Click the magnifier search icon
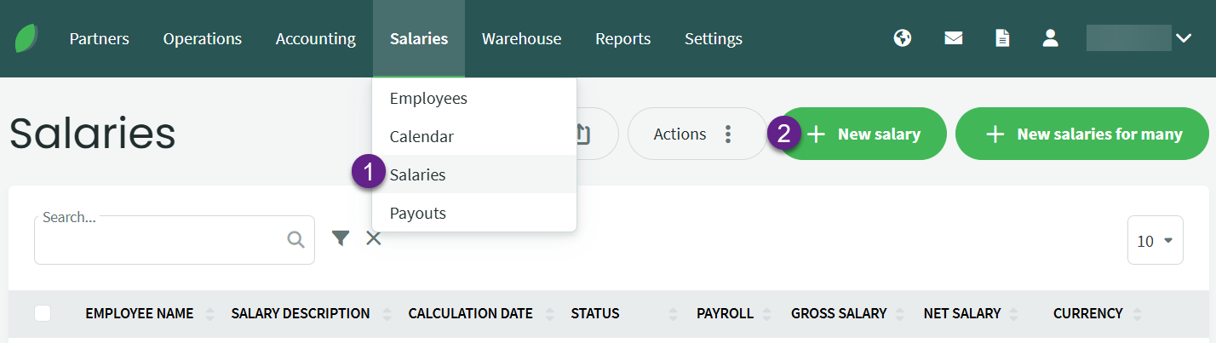The image size is (1216, 343). click(295, 240)
